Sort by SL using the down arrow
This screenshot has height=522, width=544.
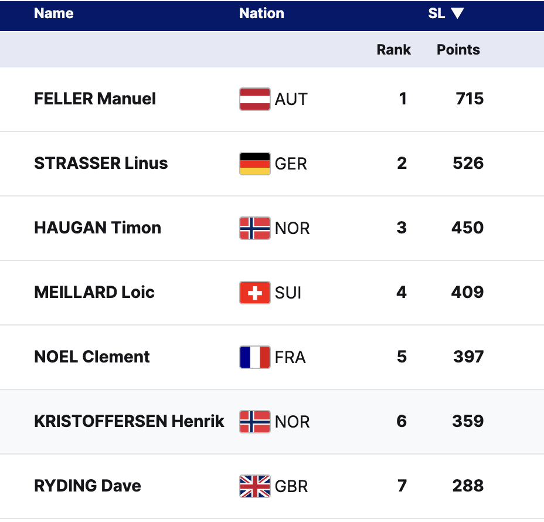click(457, 13)
